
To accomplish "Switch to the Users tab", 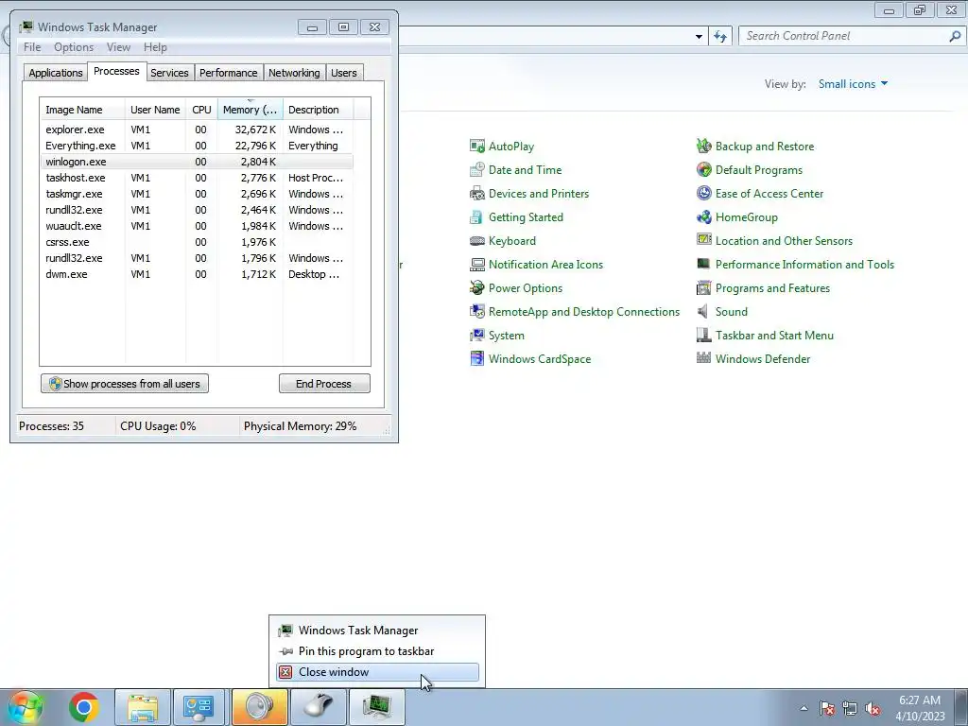I will pyautogui.click(x=344, y=73).
